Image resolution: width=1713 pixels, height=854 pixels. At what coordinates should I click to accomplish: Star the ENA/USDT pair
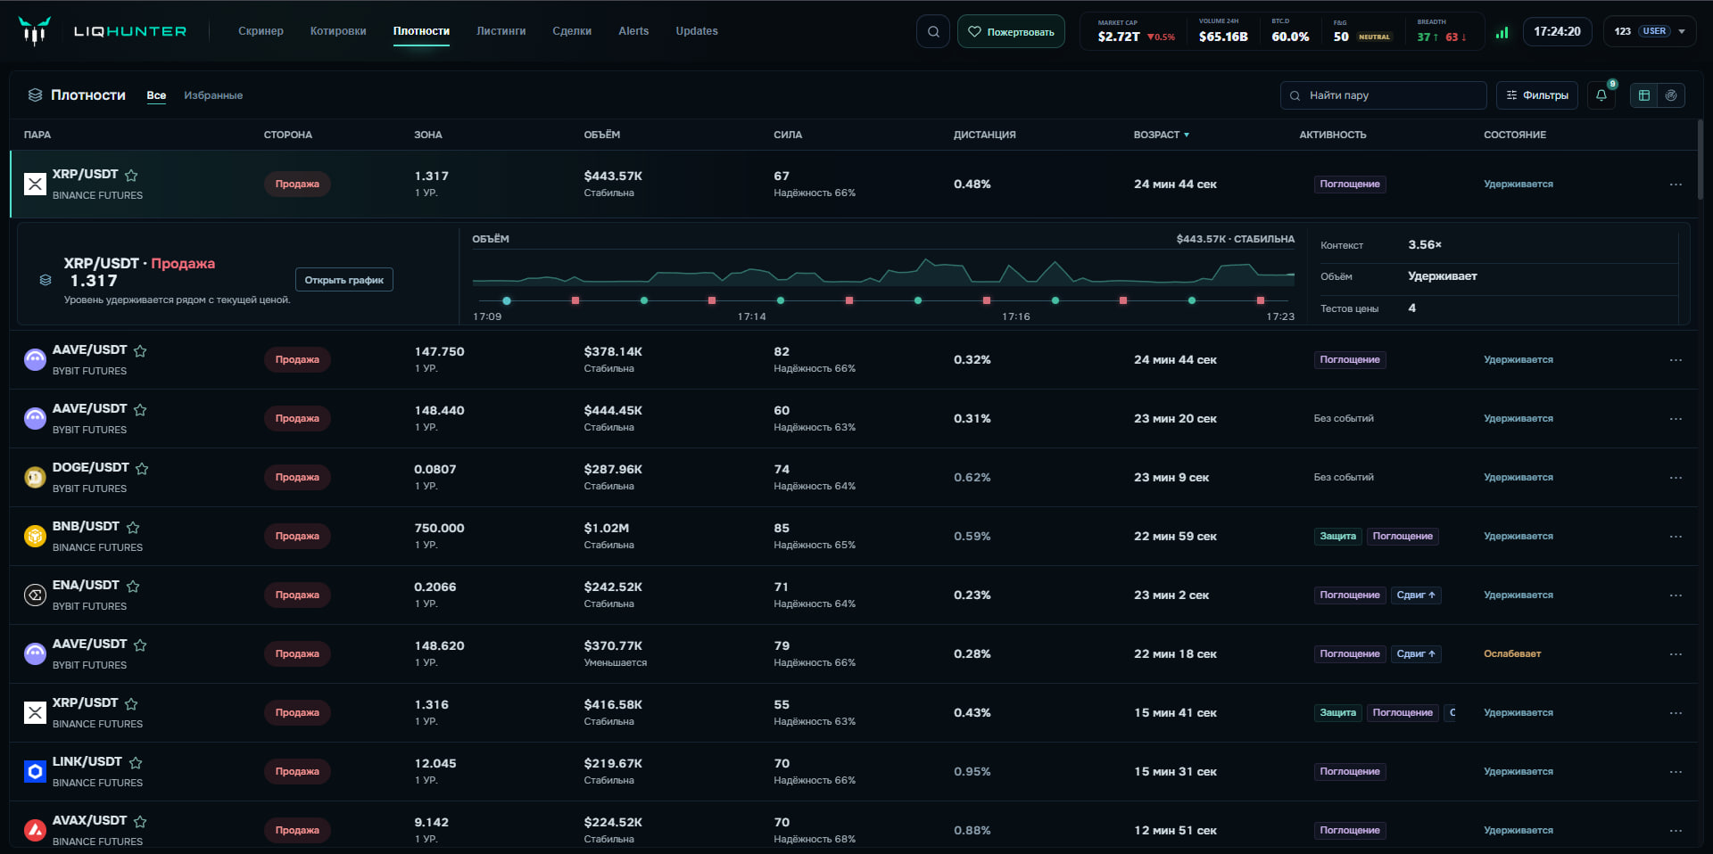[x=133, y=586]
